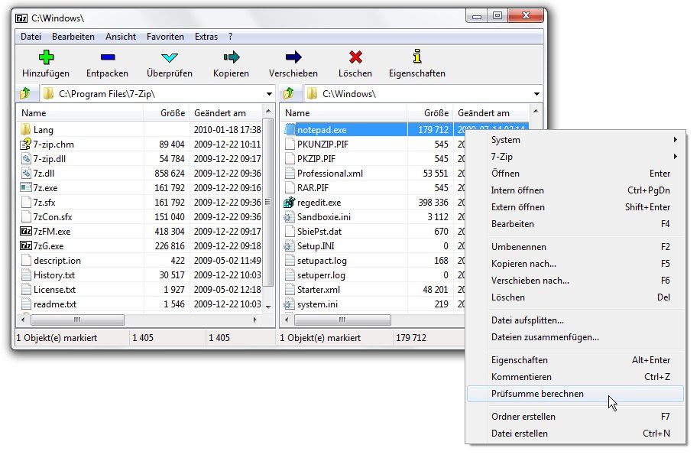Expand the System submenu in context menu

click(576, 140)
